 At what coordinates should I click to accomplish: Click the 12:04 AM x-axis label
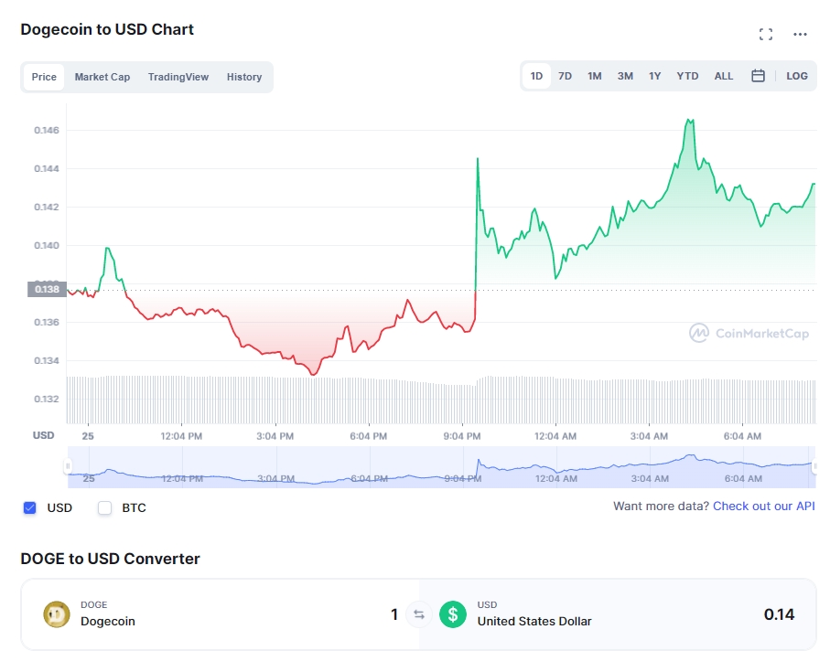555,436
